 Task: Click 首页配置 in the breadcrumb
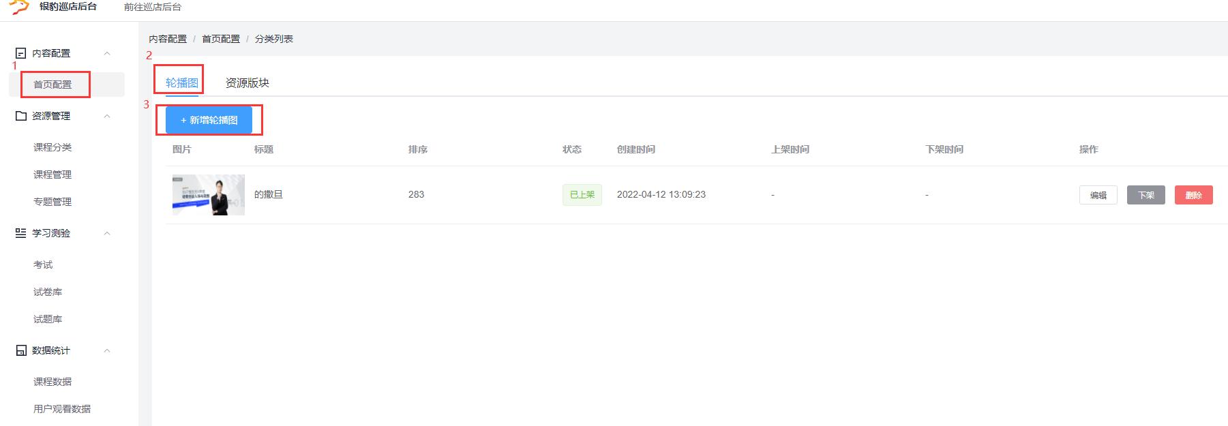pyautogui.click(x=220, y=39)
